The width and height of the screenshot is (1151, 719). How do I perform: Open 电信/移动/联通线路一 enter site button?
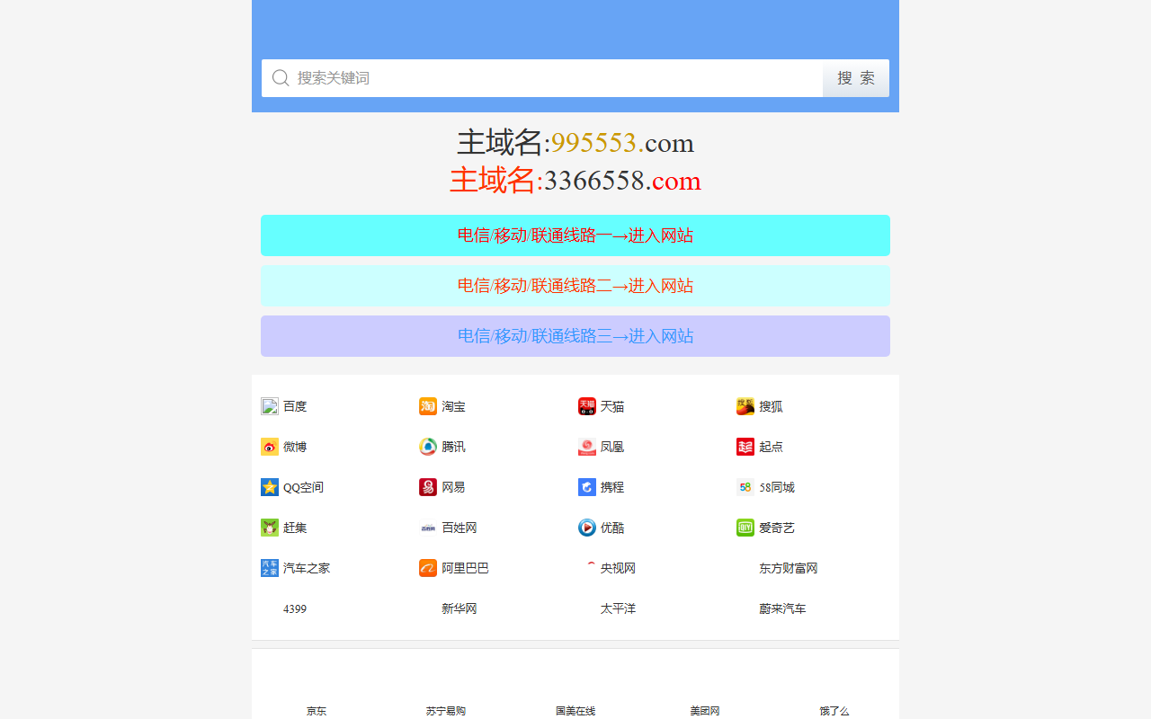pos(575,235)
